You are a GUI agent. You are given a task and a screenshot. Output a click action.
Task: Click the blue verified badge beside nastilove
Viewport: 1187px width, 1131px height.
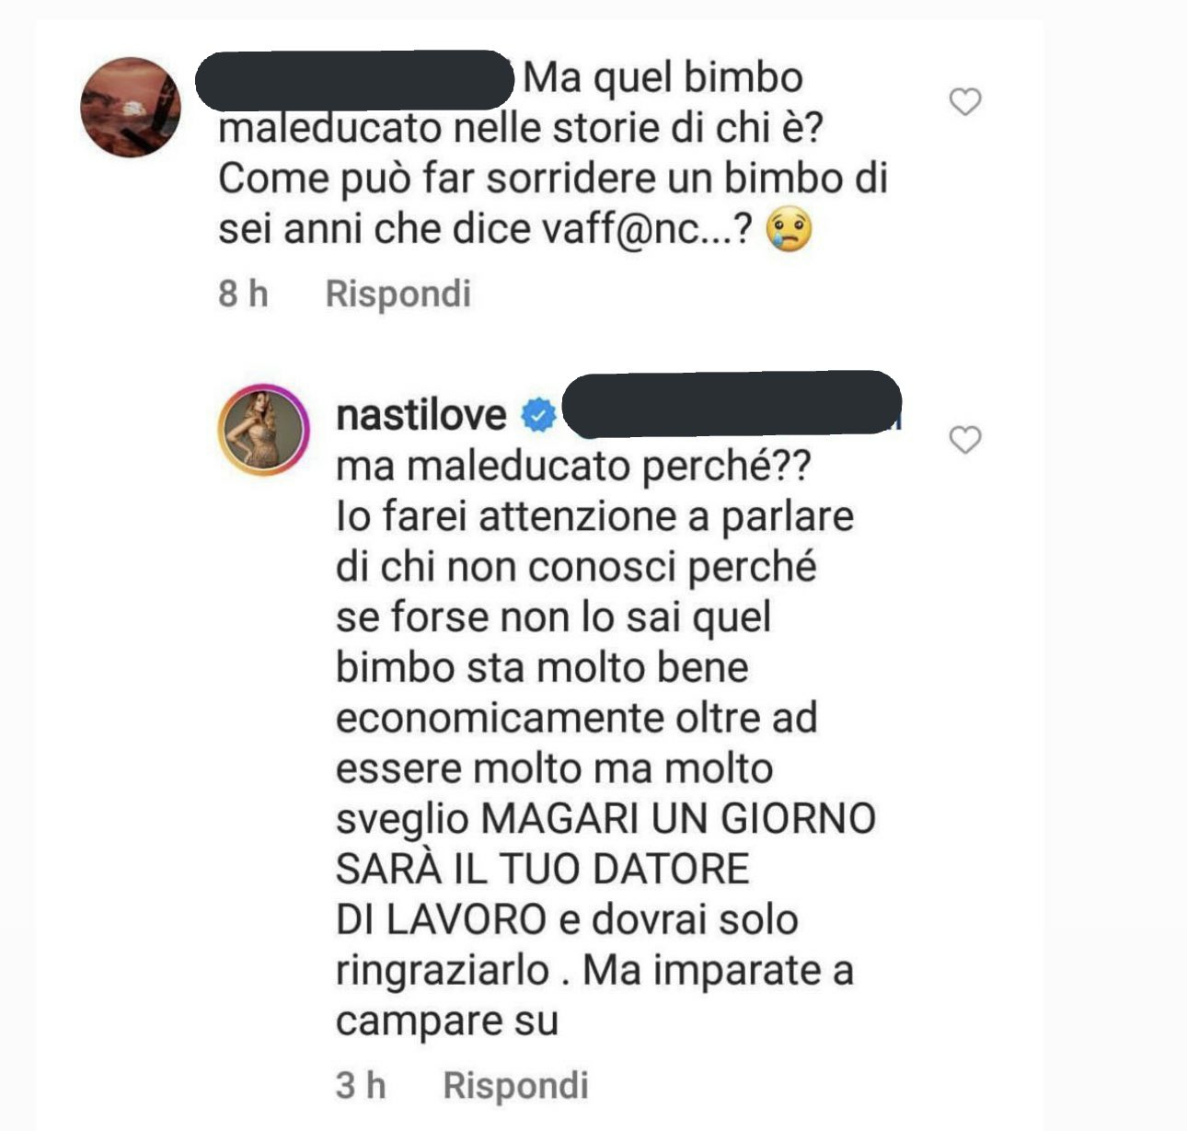pyautogui.click(x=538, y=416)
